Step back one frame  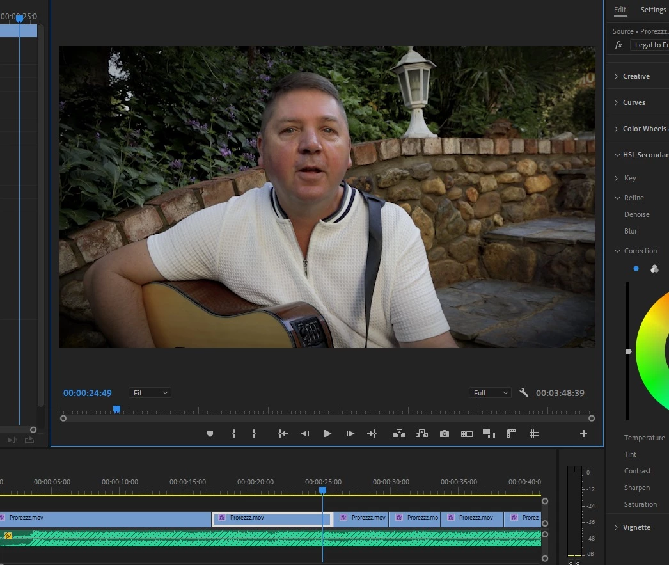pyautogui.click(x=305, y=434)
